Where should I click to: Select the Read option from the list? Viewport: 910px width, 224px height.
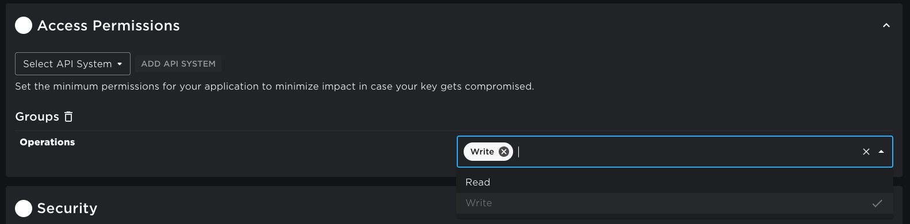tap(675, 182)
